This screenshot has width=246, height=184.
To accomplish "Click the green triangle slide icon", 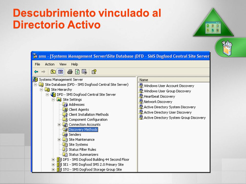I will coord(213,23).
